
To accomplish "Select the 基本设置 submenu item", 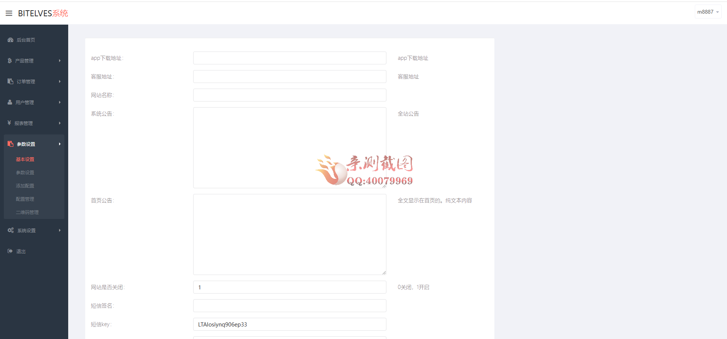I will (25, 159).
